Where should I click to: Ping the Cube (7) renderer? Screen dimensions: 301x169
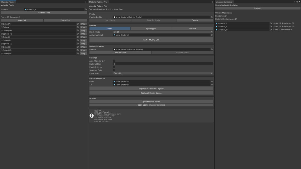coord(84,24)
